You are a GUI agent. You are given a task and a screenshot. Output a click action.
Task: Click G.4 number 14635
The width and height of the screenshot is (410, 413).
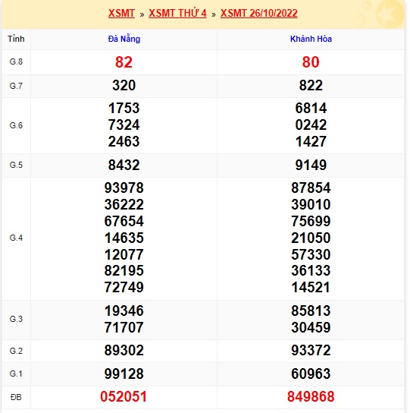(124, 238)
